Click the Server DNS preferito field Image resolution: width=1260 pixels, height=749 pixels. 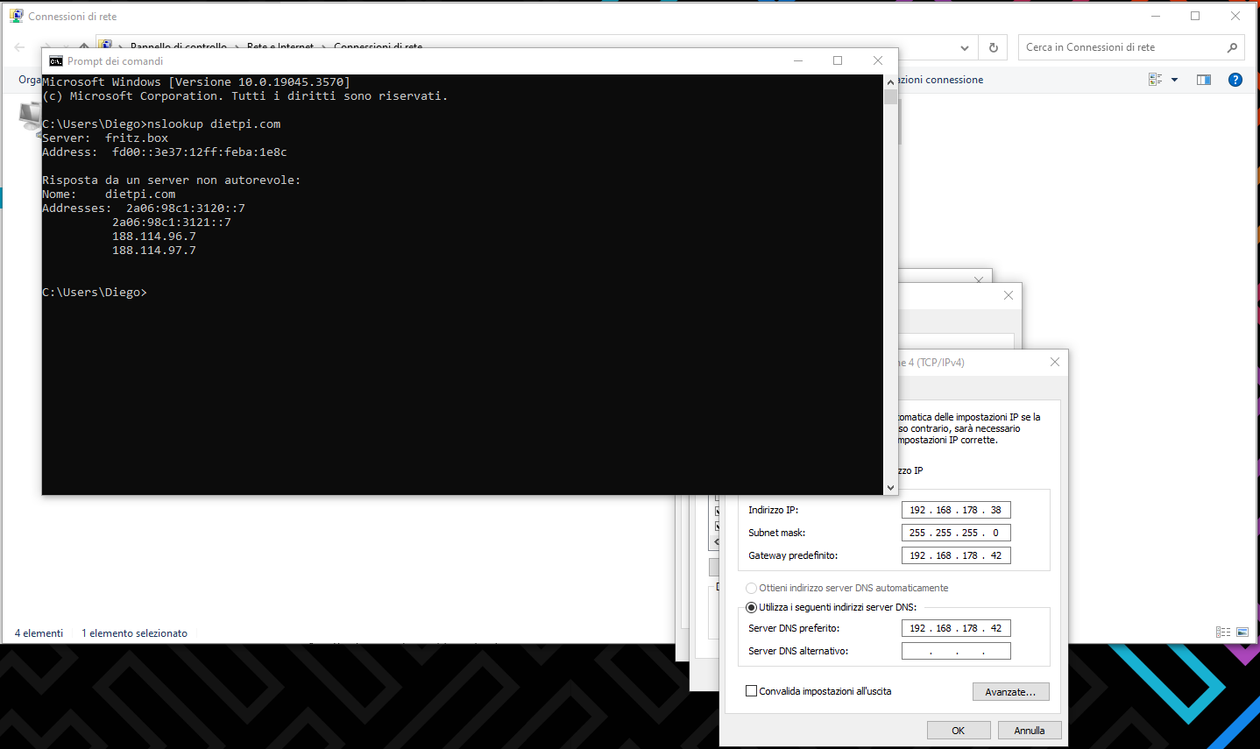point(956,628)
